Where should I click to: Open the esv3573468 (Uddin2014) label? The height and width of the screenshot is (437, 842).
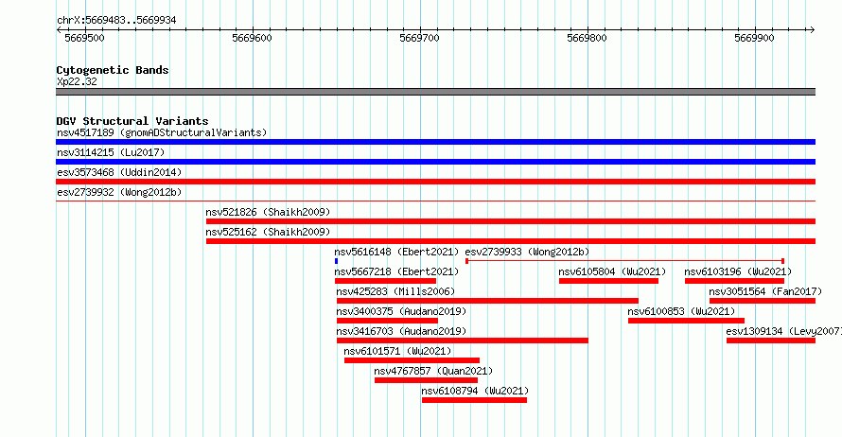click(x=119, y=172)
